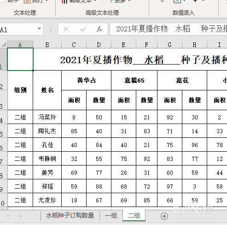Image resolution: width=227 pixels, height=225 pixels.
Task: Click the name cell 姜芳
Action: 47,172
